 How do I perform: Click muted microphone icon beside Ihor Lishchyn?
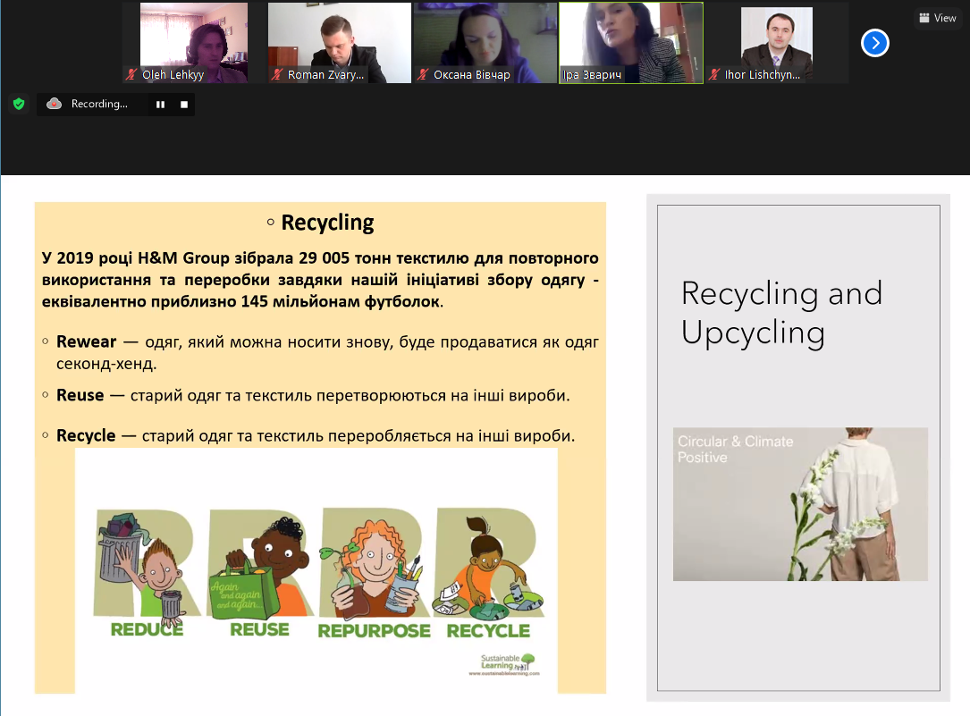coord(714,75)
